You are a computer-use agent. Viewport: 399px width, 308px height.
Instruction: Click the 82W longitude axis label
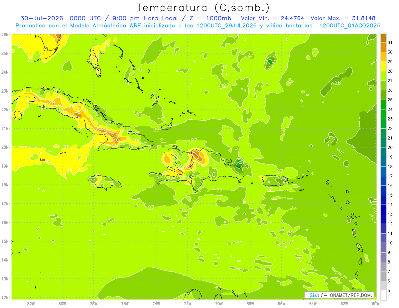pyautogui.click(x=31, y=303)
